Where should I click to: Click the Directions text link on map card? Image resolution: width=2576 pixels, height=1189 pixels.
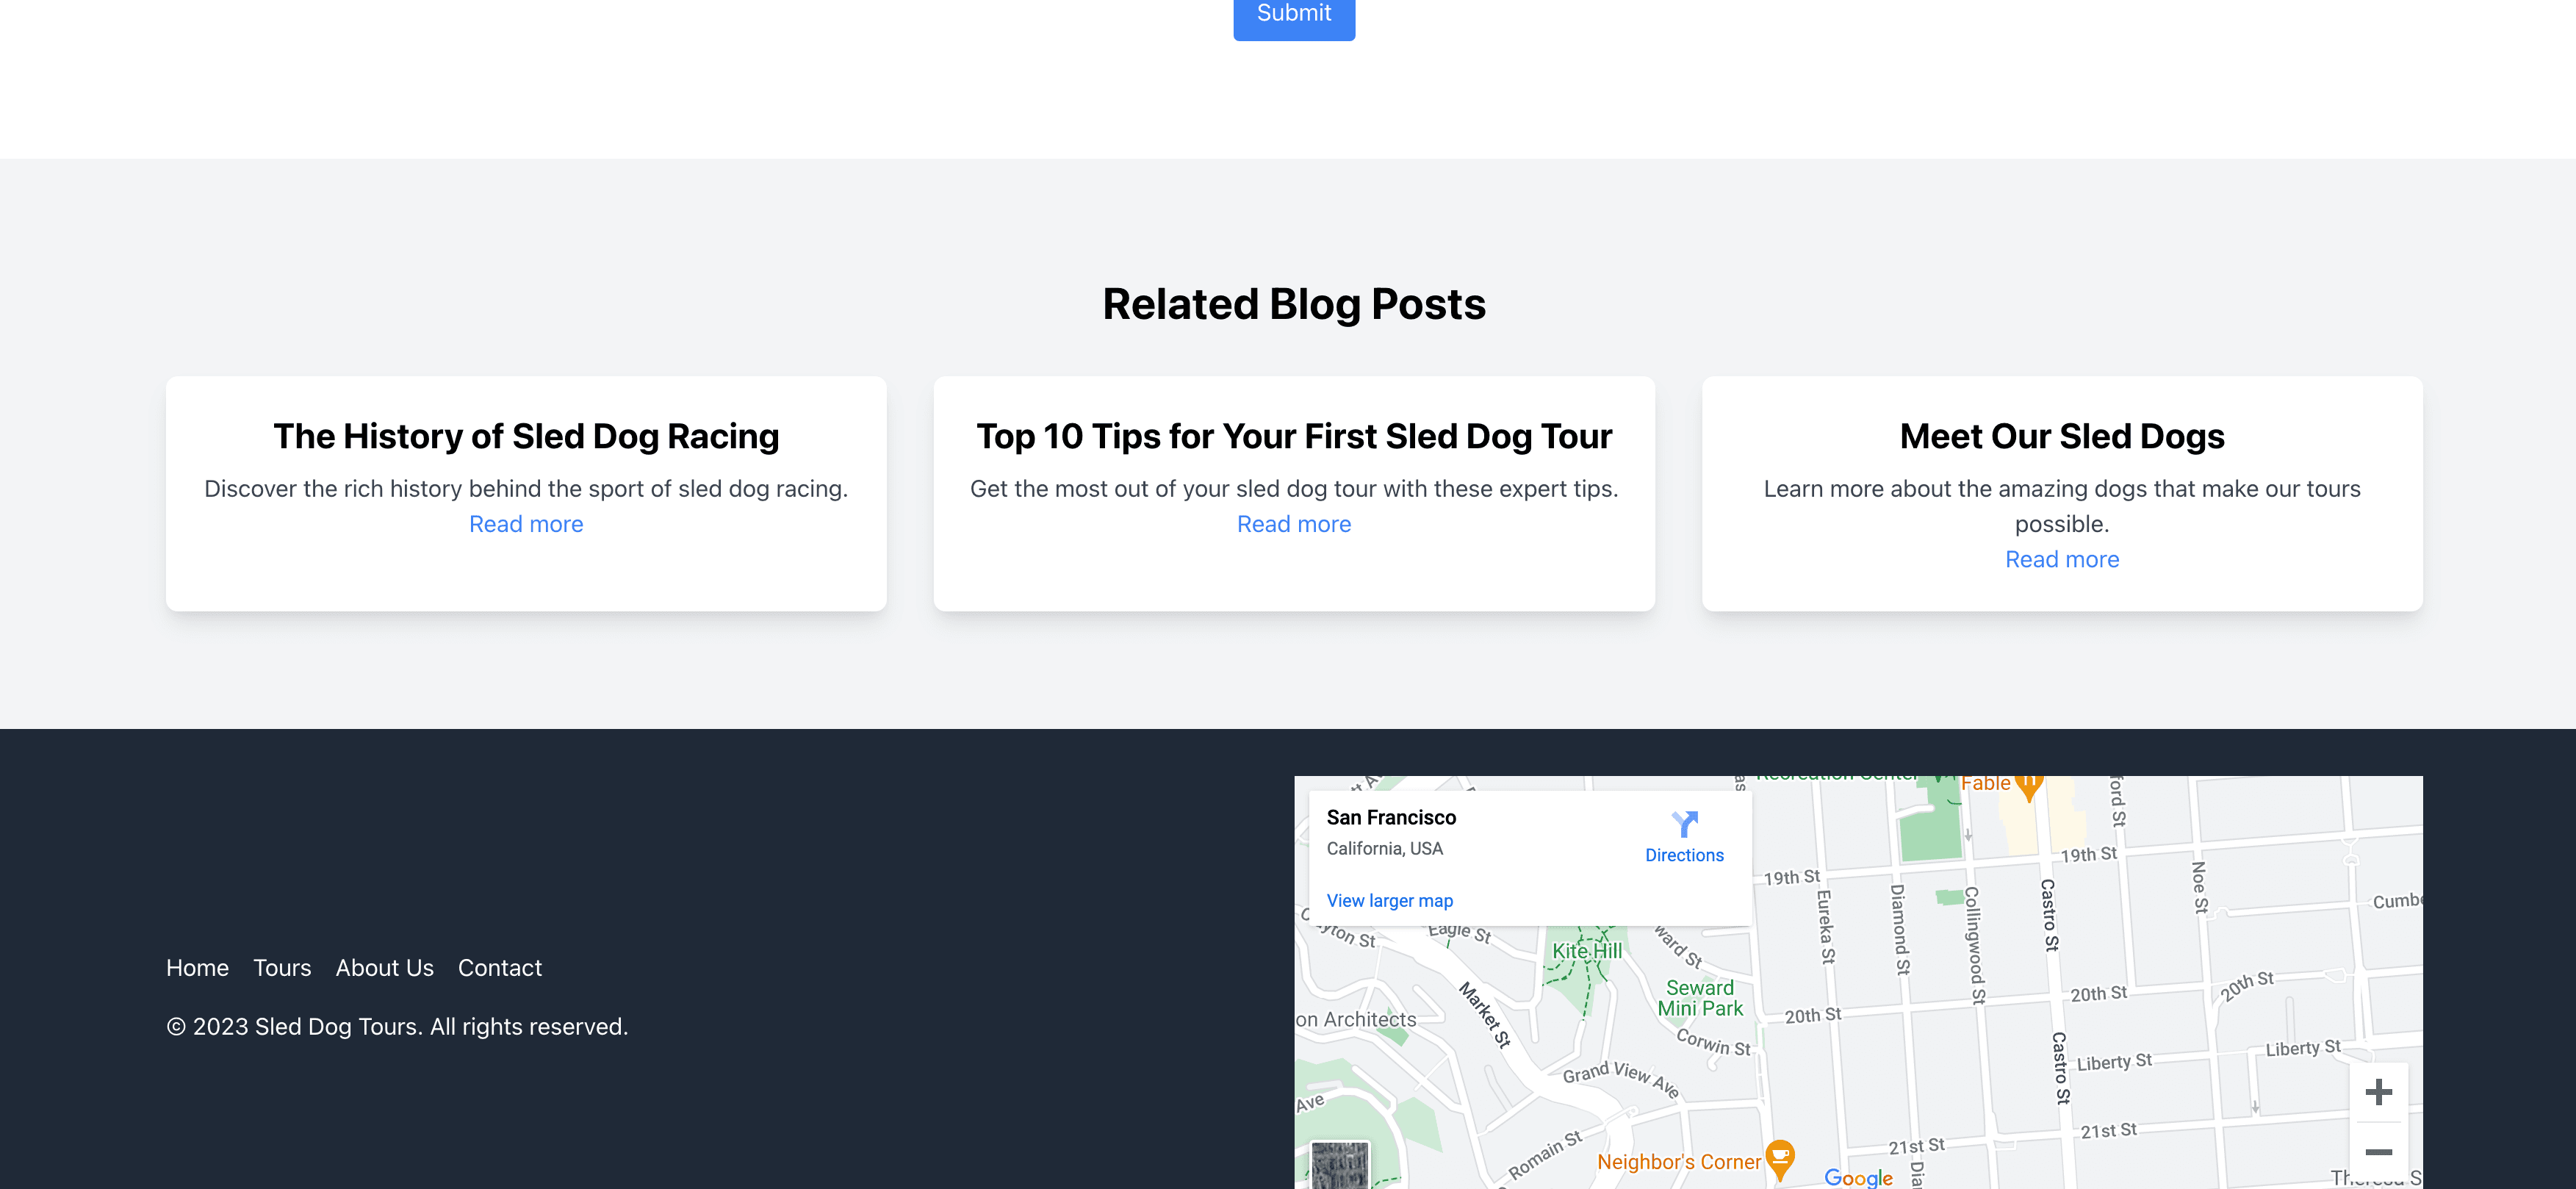click(x=1685, y=856)
